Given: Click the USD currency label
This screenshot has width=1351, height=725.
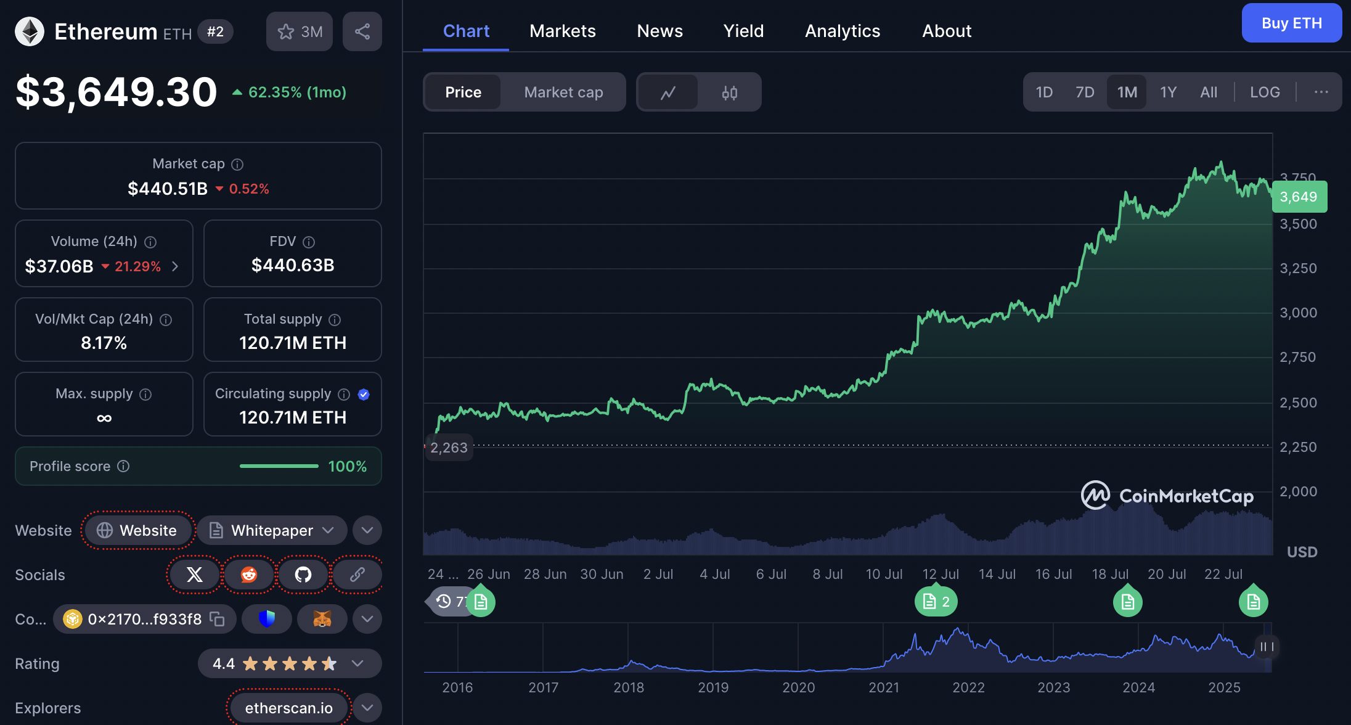Looking at the screenshot, I should click(x=1302, y=552).
